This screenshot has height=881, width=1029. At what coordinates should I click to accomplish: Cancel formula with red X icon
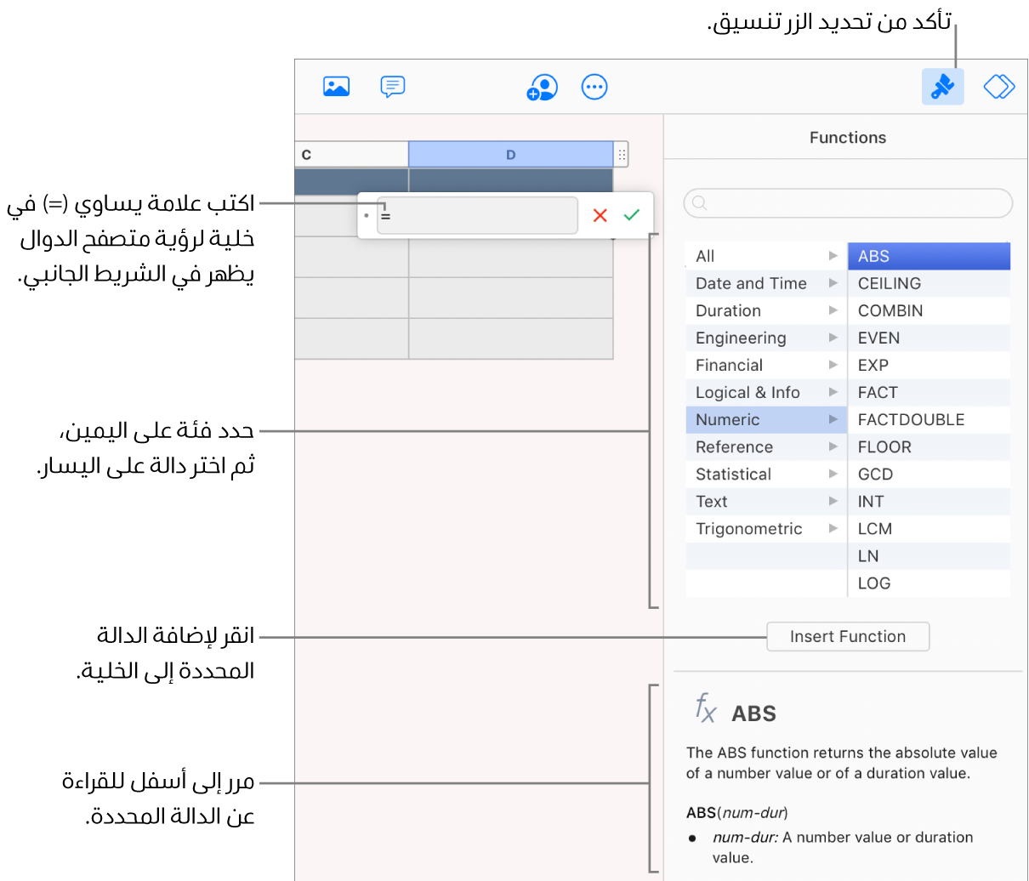600,215
